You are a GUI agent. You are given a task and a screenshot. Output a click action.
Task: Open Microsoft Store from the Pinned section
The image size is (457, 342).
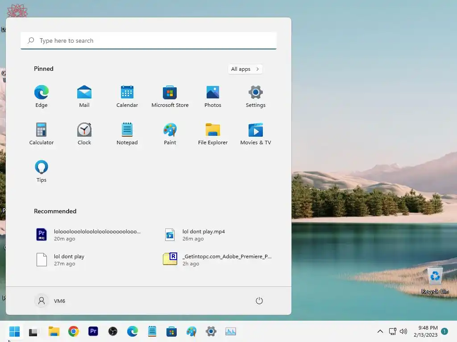170,97
